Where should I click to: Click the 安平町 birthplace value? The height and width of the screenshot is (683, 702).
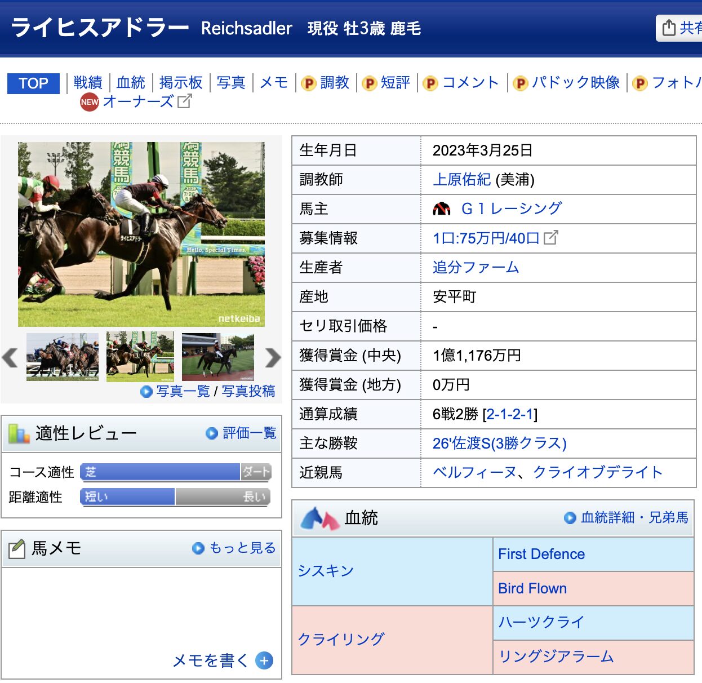455,296
